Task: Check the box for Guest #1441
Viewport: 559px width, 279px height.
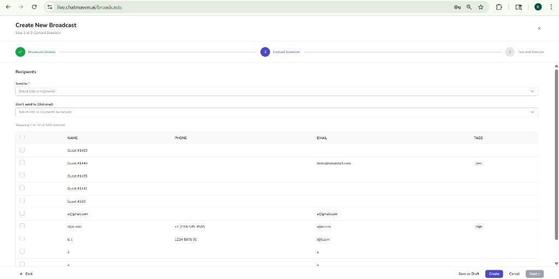Action: (x=22, y=188)
